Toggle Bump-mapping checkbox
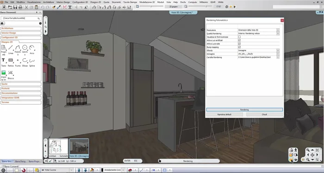This screenshot has width=324, height=173. pos(239,47)
